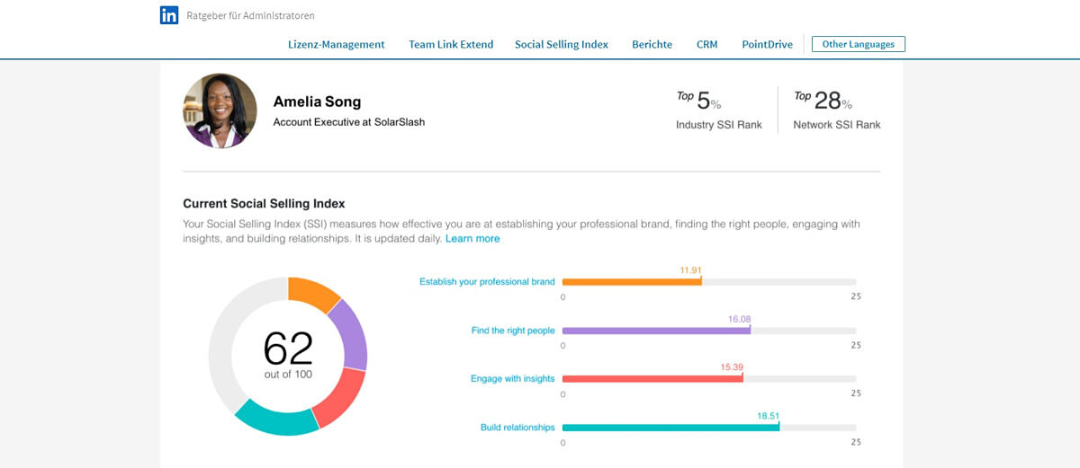Click the teal Build relationships progress bar
Image resolution: width=1080 pixels, height=468 pixels.
click(x=670, y=428)
